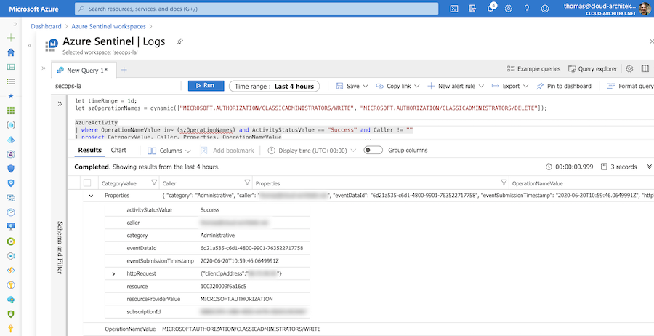Click eventSubmissionTimestamp value 2020-06-20T10:59:46.0649991Z
The height and width of the screenshot is (336, 654).
(x=239, y=261)
